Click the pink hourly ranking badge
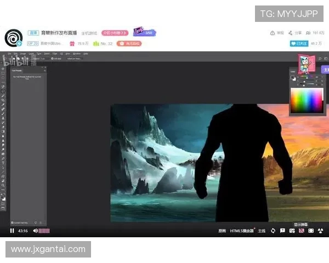 point(114,33)
